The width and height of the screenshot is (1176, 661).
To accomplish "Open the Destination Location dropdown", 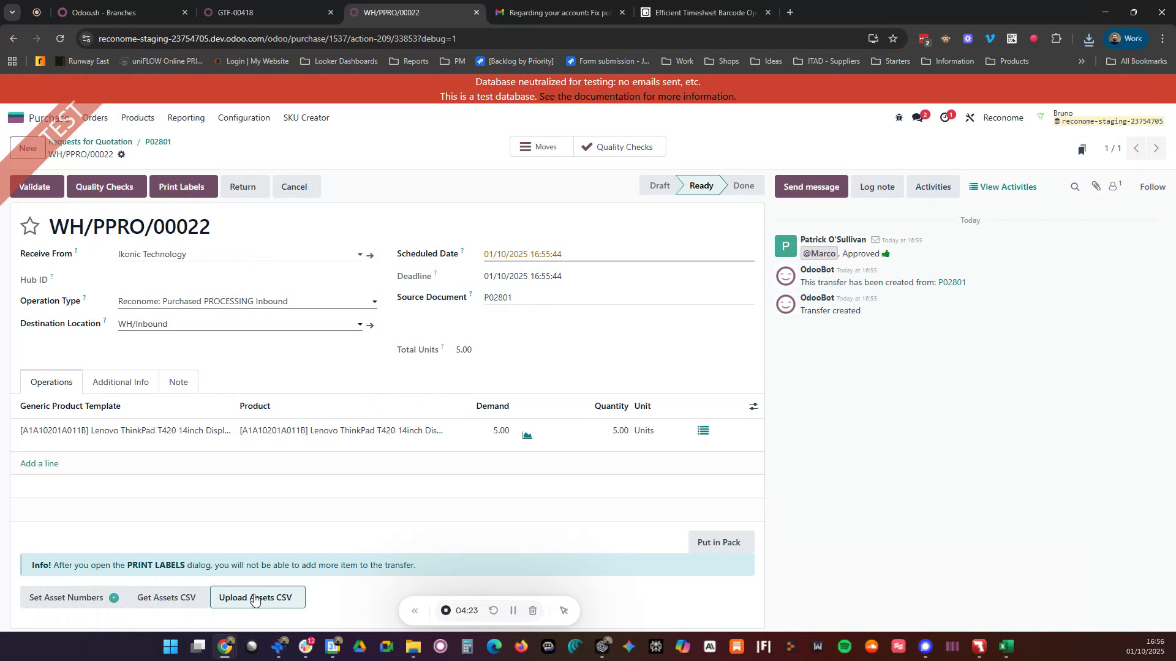I will 360,324.
